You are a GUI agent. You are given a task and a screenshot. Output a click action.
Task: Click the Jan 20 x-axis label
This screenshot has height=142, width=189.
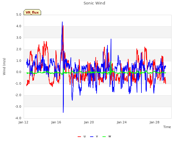(x=89, y=122)
